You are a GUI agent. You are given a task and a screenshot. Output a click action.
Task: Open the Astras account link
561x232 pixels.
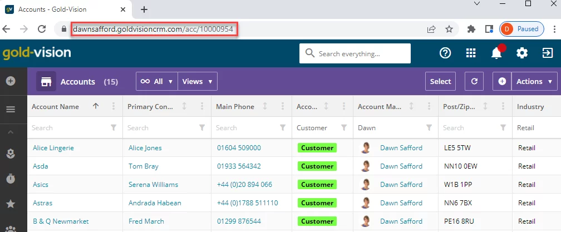coord(42,203)
